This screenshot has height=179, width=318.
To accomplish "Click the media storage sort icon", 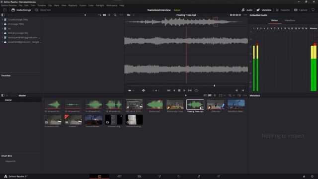I will click(99, 15).
